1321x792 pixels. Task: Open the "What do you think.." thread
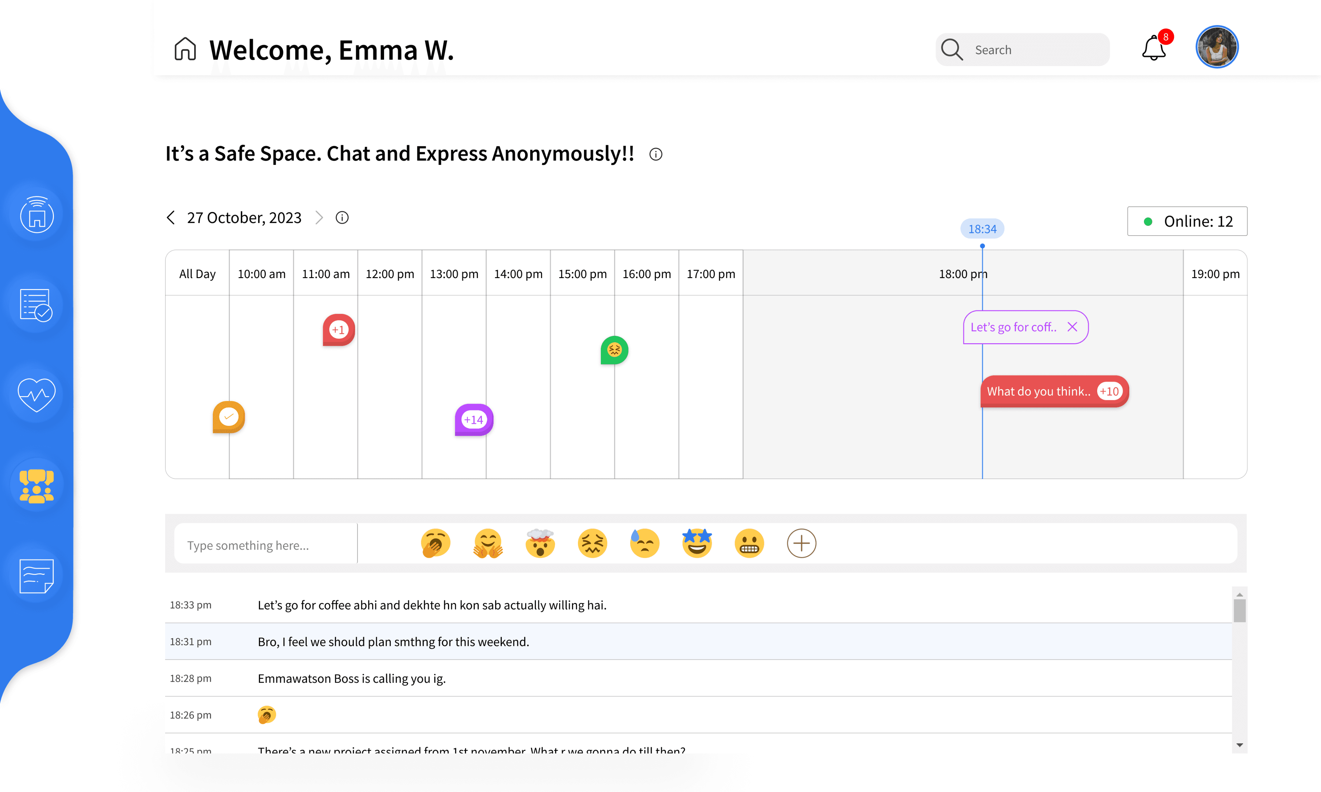pyautogui.click(x=1038, y=392)
